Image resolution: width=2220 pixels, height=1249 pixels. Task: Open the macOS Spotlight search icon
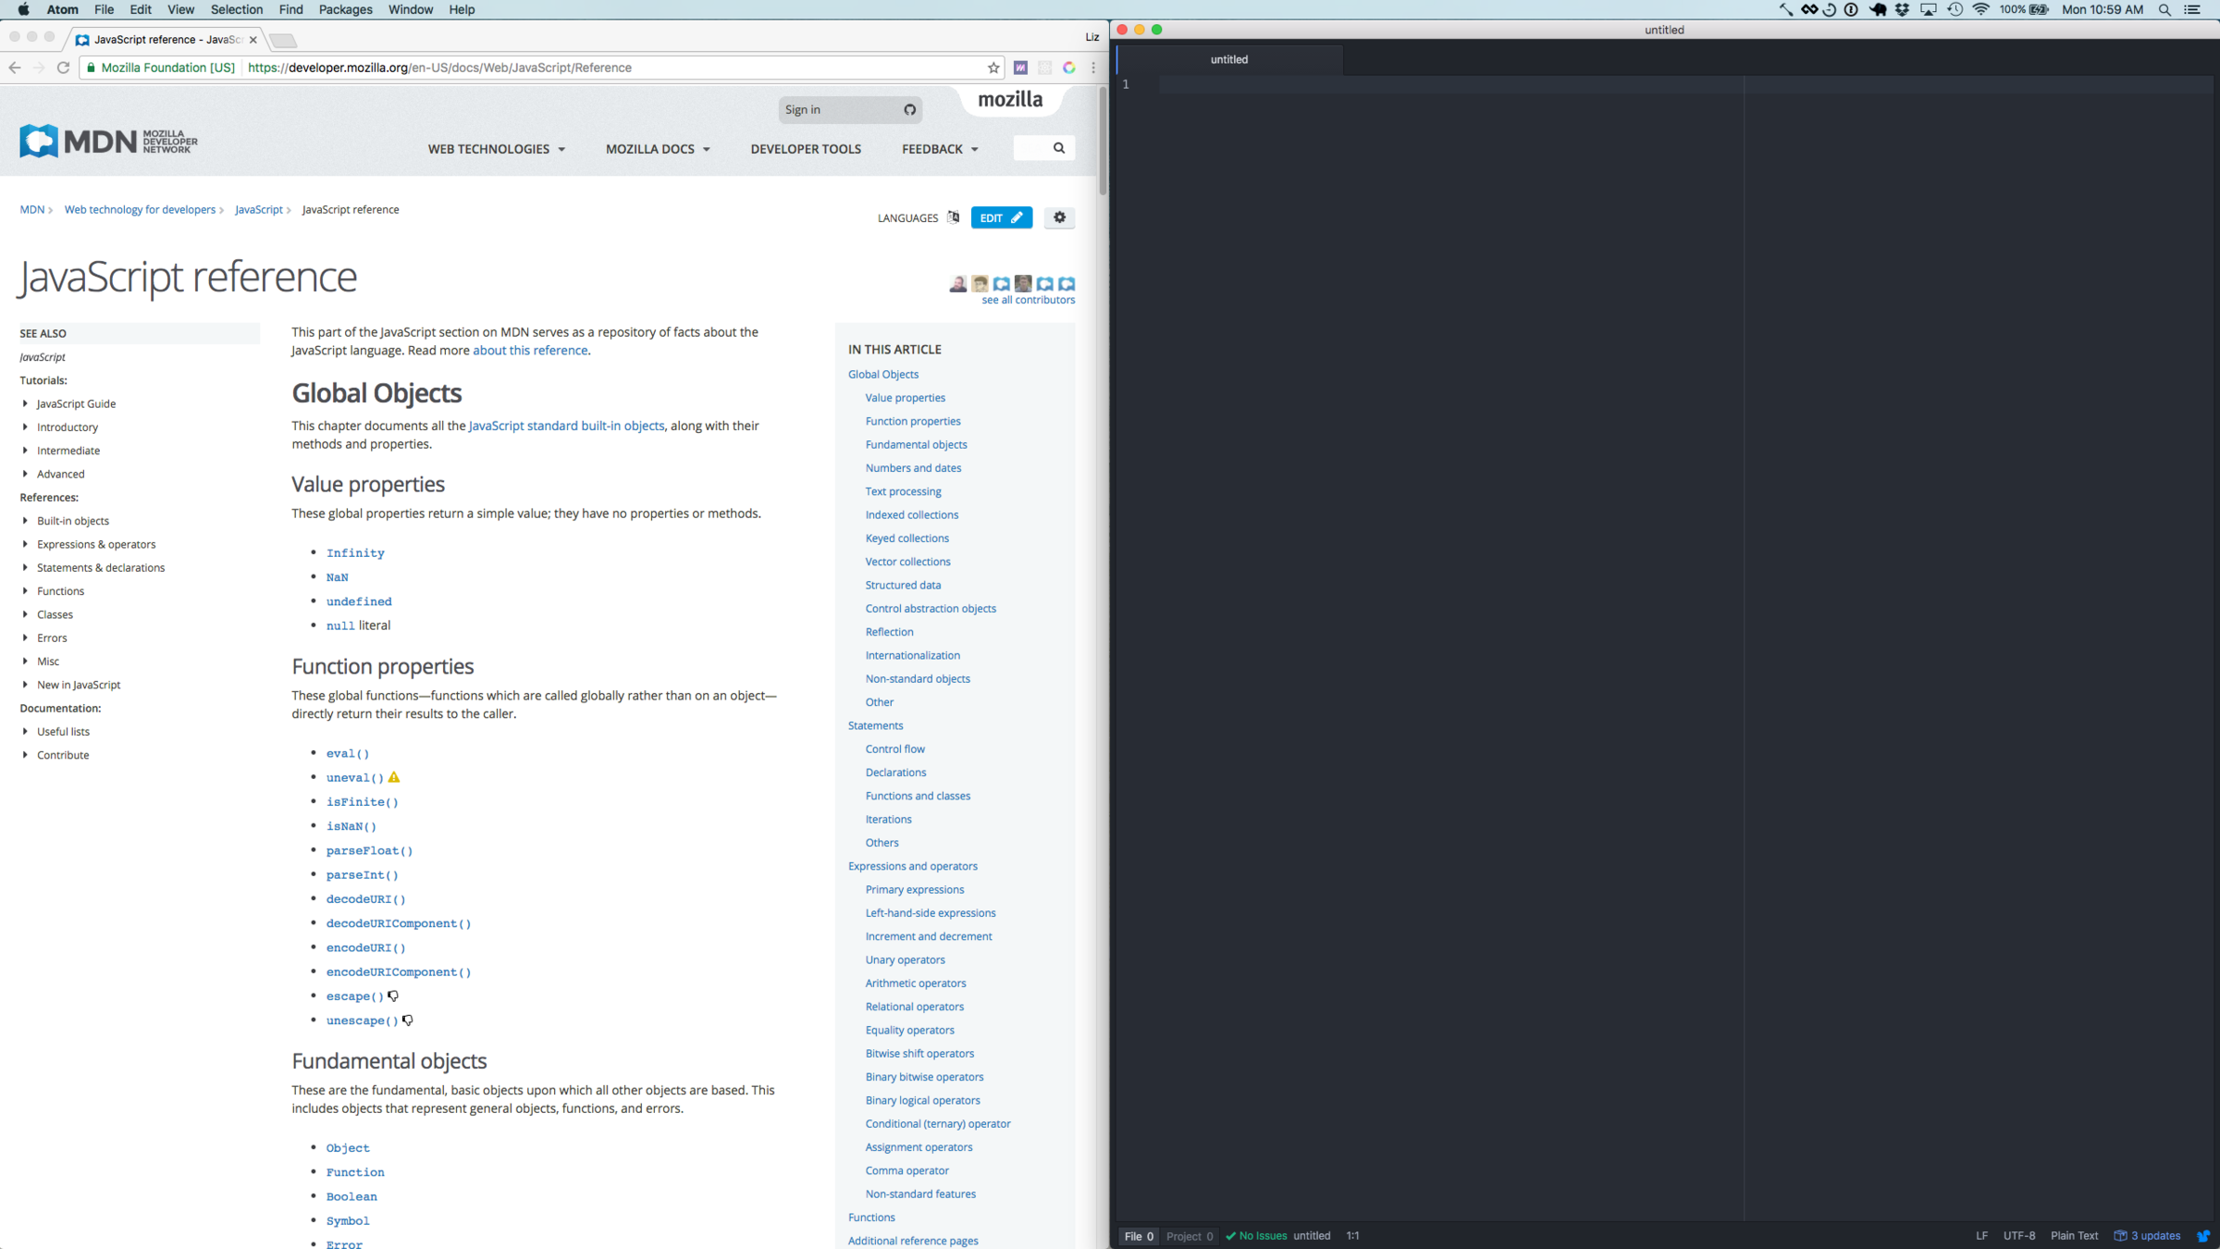click(x=2164, y=9)
